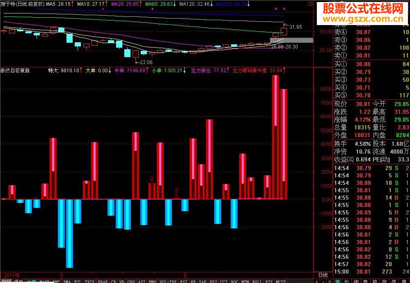The width and height of the screenshot is (410, 283).
Task: Select the CR indicator tab
Action: coord(114,281)
